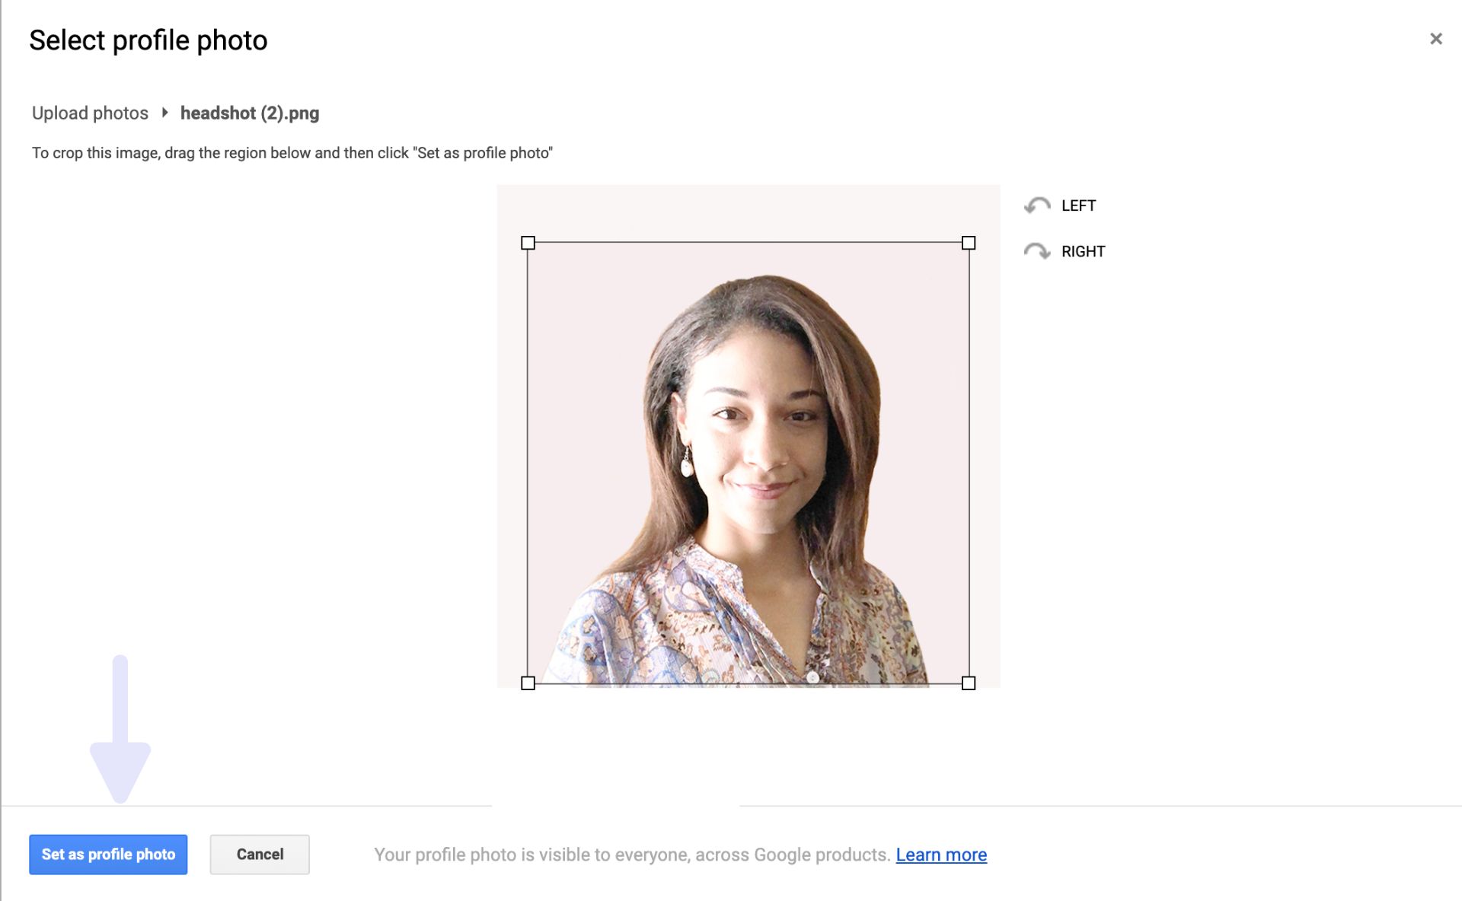Click the top-right crop handle

click(969, 243)
